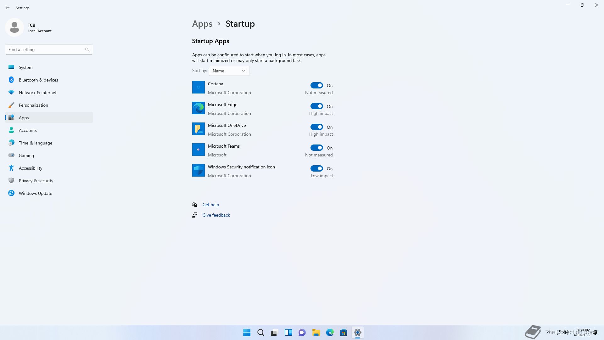Click the Apps breadcrumb link
Image resolution: width=604 pixels, height=340 pixels.
(202, 24)
